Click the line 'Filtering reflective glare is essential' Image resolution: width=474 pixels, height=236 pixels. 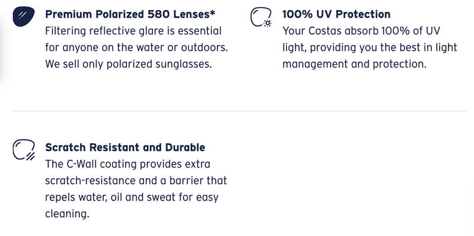pyautogui.click(x=133, y=31)
